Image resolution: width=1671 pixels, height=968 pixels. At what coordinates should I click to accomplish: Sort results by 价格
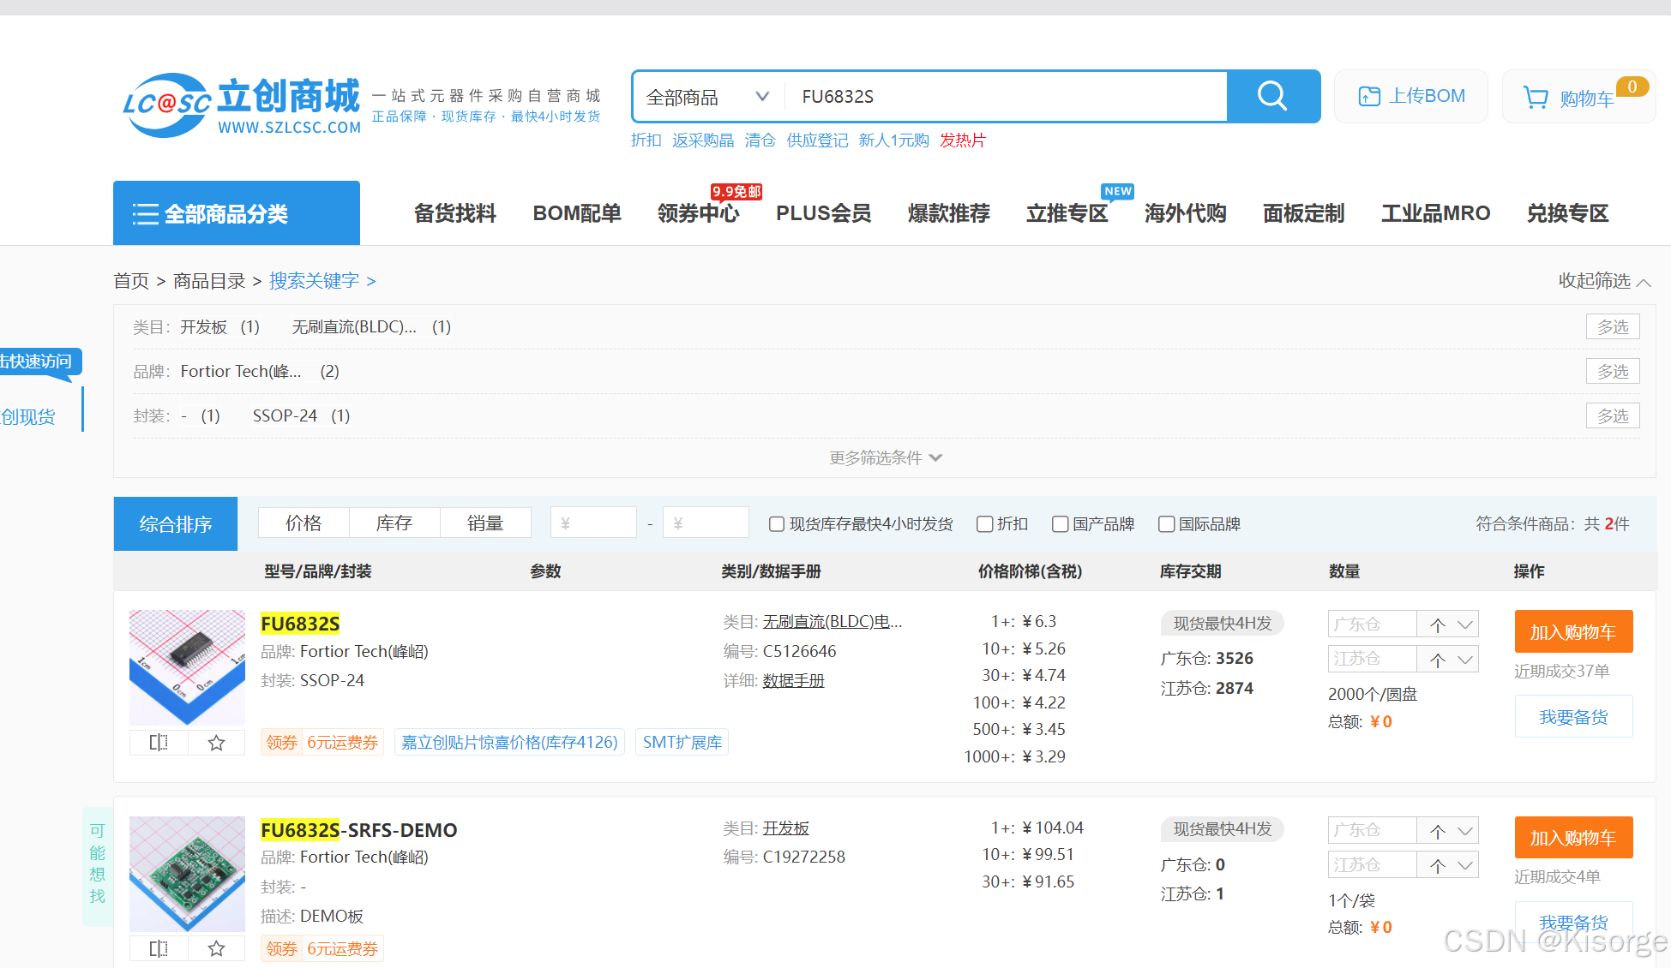(304, 523)
